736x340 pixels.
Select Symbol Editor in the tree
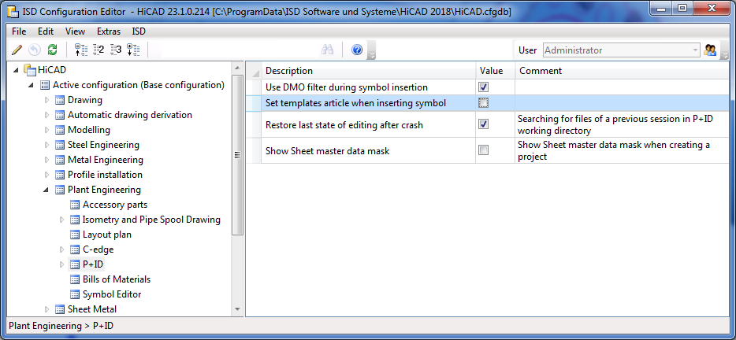pyautogui.click(x=112, y=294)
